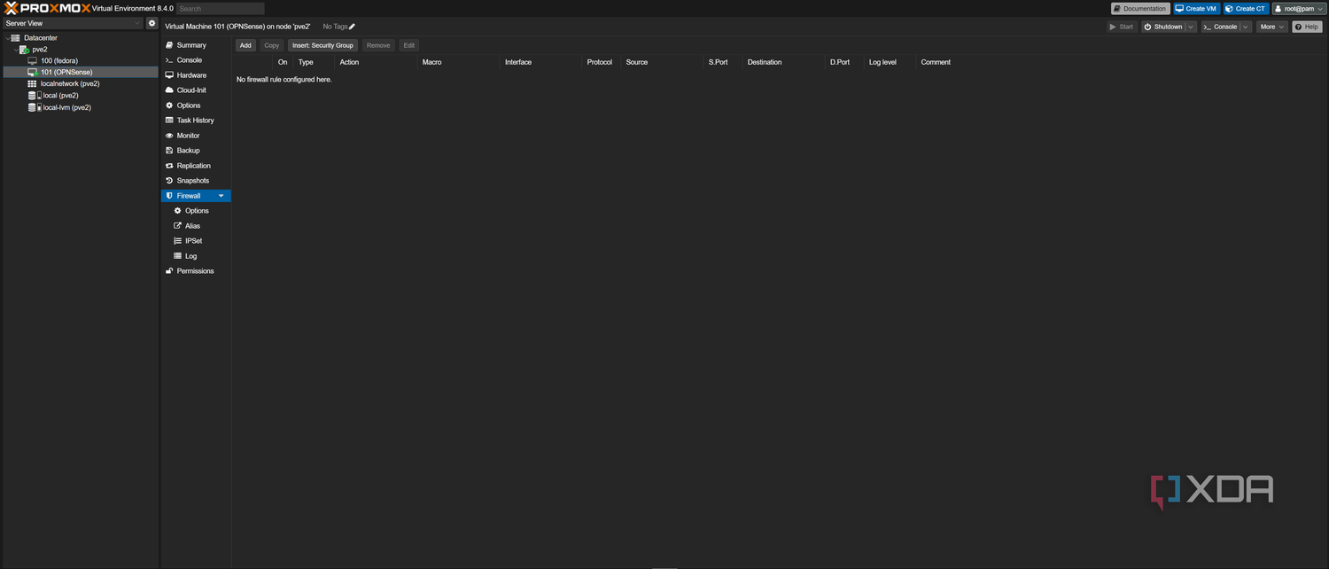1329x569 pixels.
Task: Open the Snapshots panel
Action: click(192, 181)
